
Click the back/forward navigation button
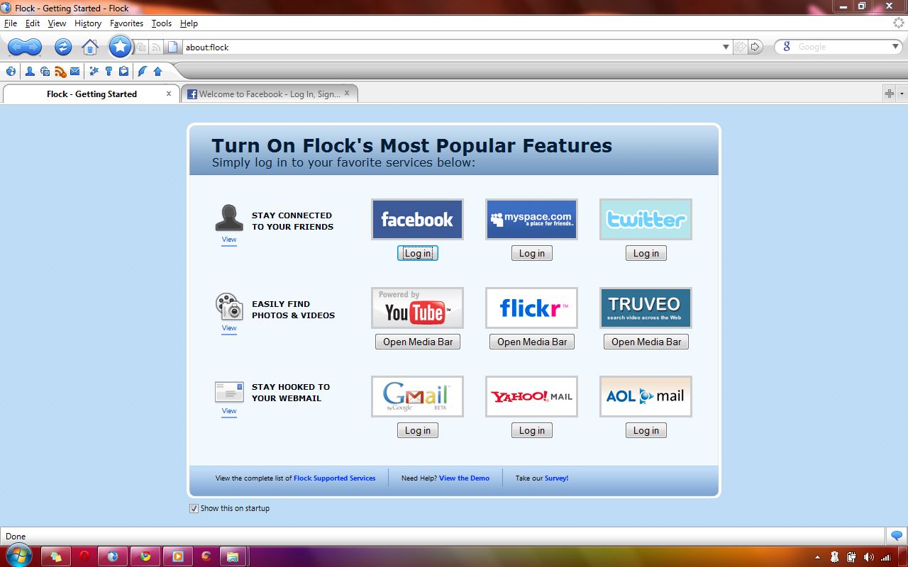25,47
